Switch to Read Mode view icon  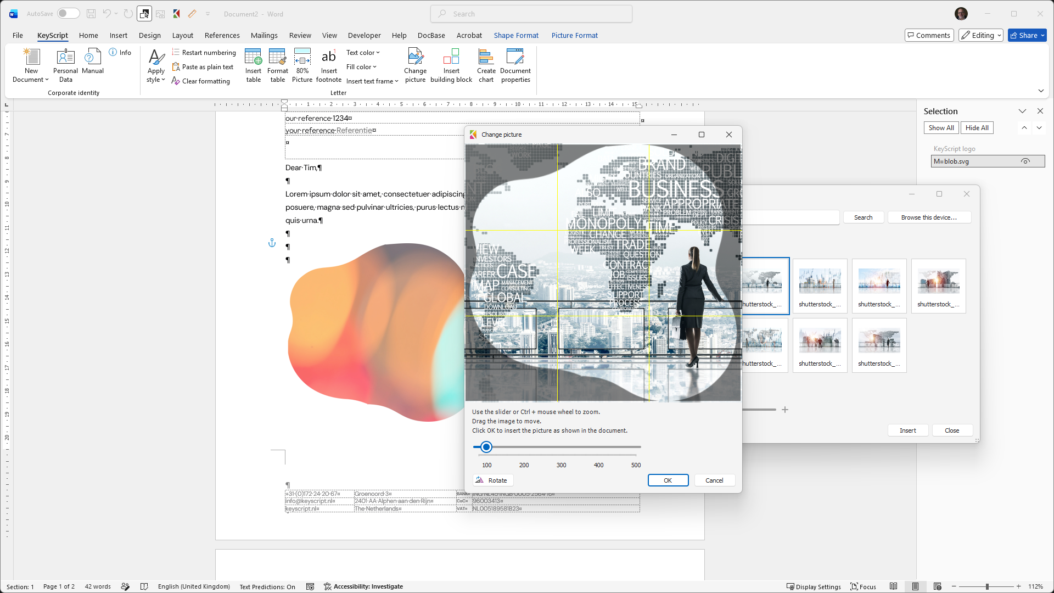pyautogui.click(x=894, y=586)
